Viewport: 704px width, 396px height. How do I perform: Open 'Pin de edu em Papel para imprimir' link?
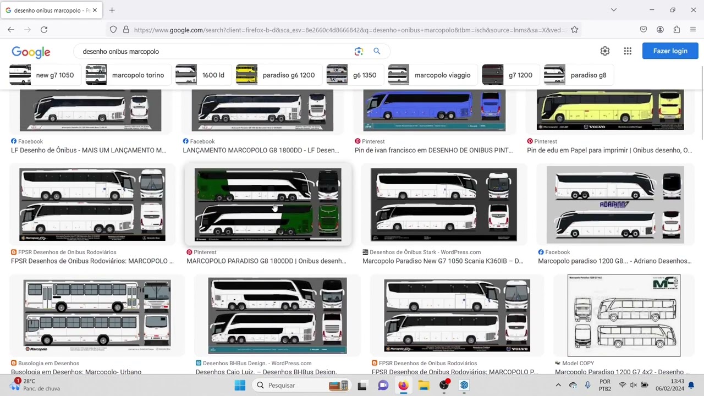[x=609, y=150]
